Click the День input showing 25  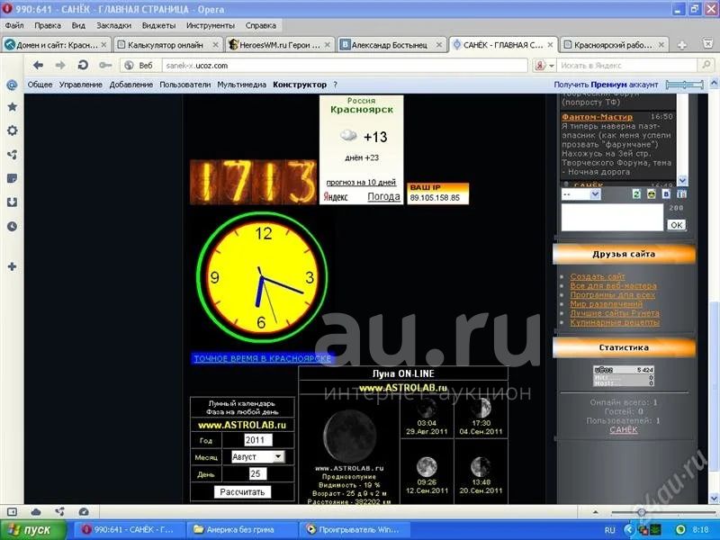point(257,474)
